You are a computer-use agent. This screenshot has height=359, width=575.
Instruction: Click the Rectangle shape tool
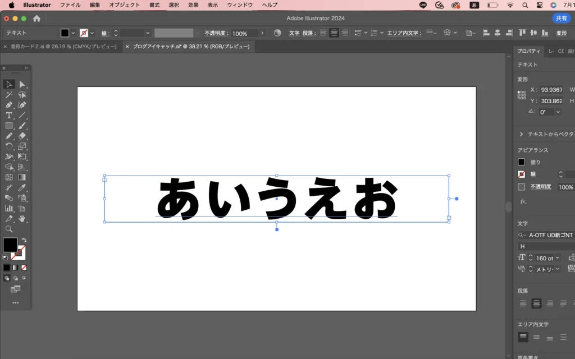tap(9, 126)
